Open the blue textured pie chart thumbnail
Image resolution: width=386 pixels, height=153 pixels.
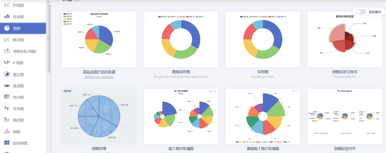99,116
